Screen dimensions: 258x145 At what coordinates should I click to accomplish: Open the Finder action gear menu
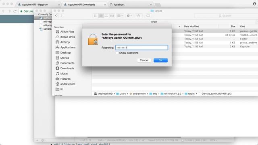(129, 16)
